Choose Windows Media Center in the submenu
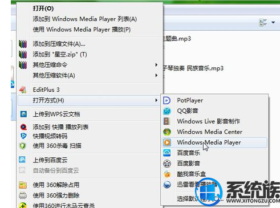 click(214, 132)
